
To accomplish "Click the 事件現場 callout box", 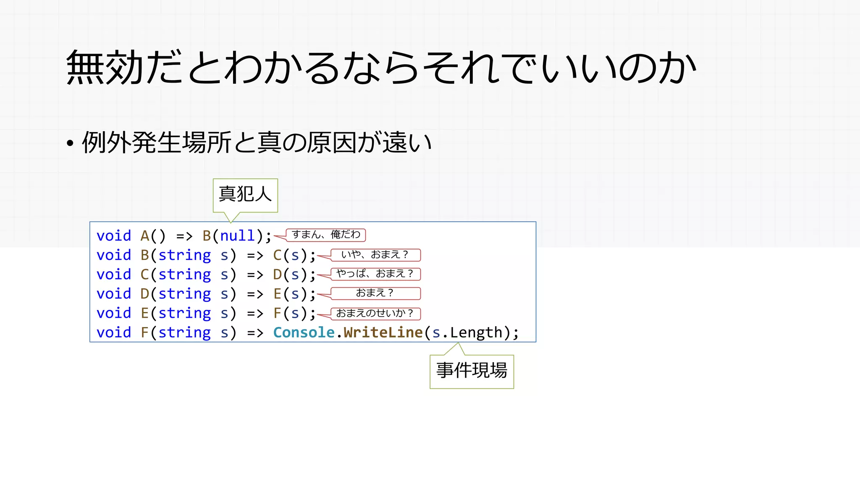I will (472, 371).
